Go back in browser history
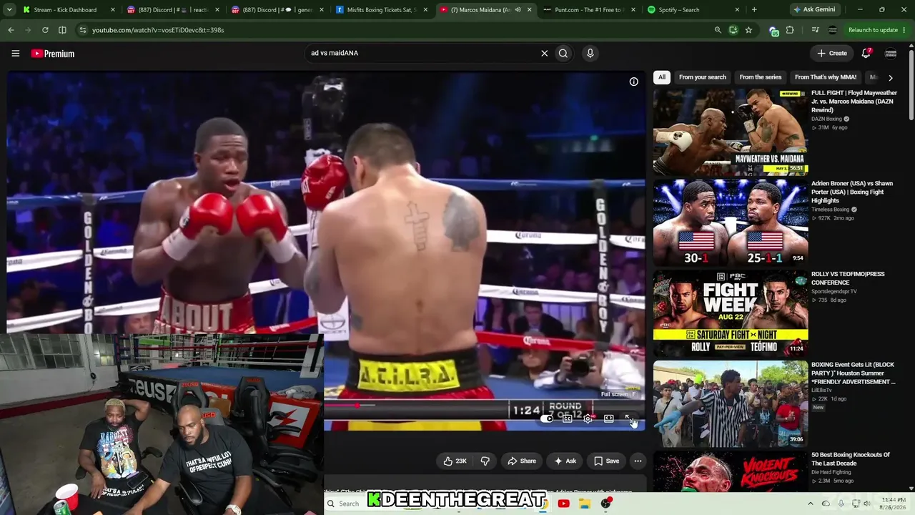 (11, 30)
